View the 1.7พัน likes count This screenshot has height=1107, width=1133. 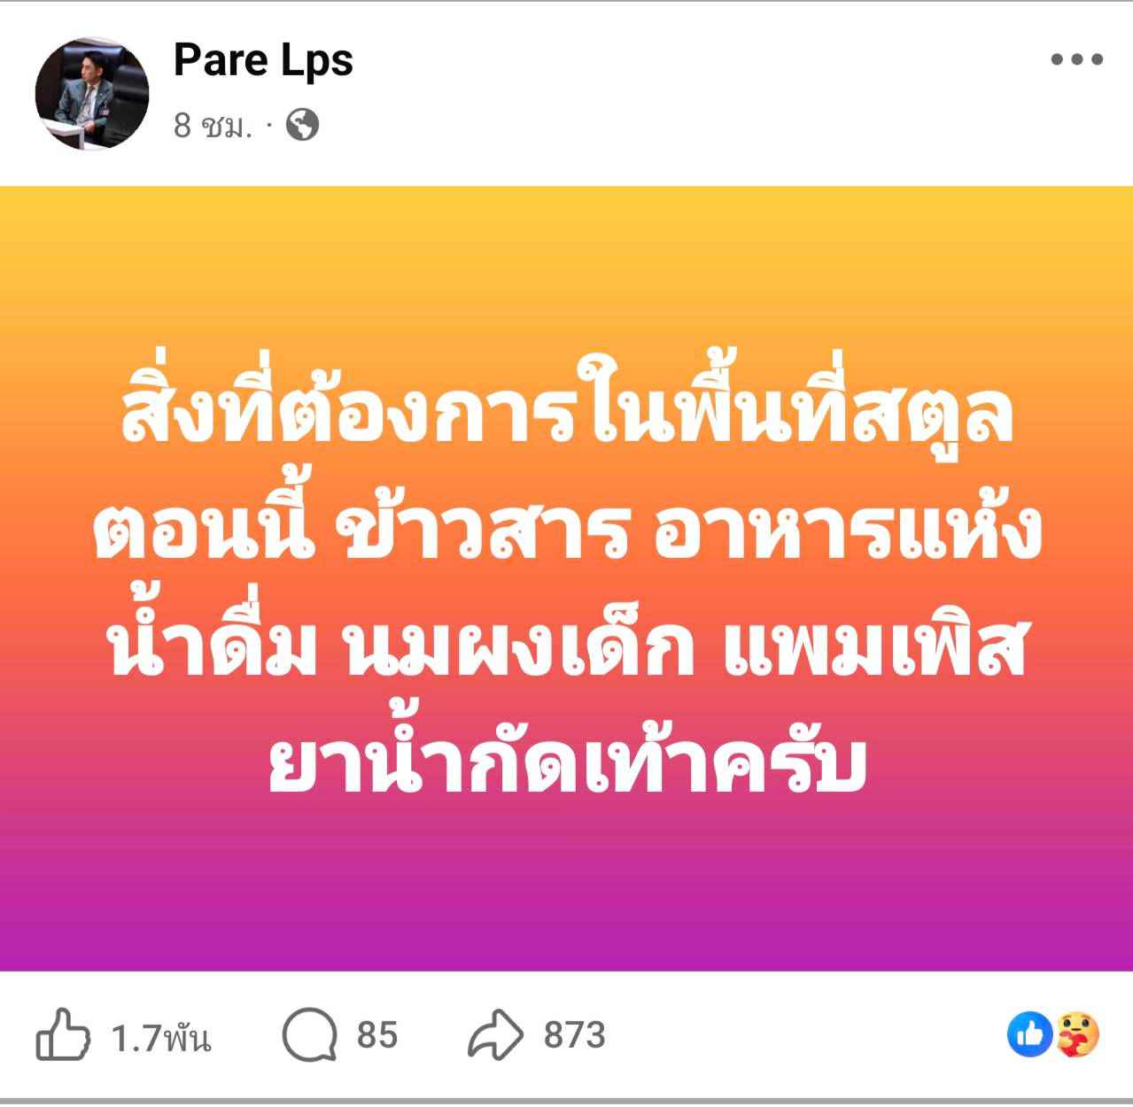[x=161, y=1036]
